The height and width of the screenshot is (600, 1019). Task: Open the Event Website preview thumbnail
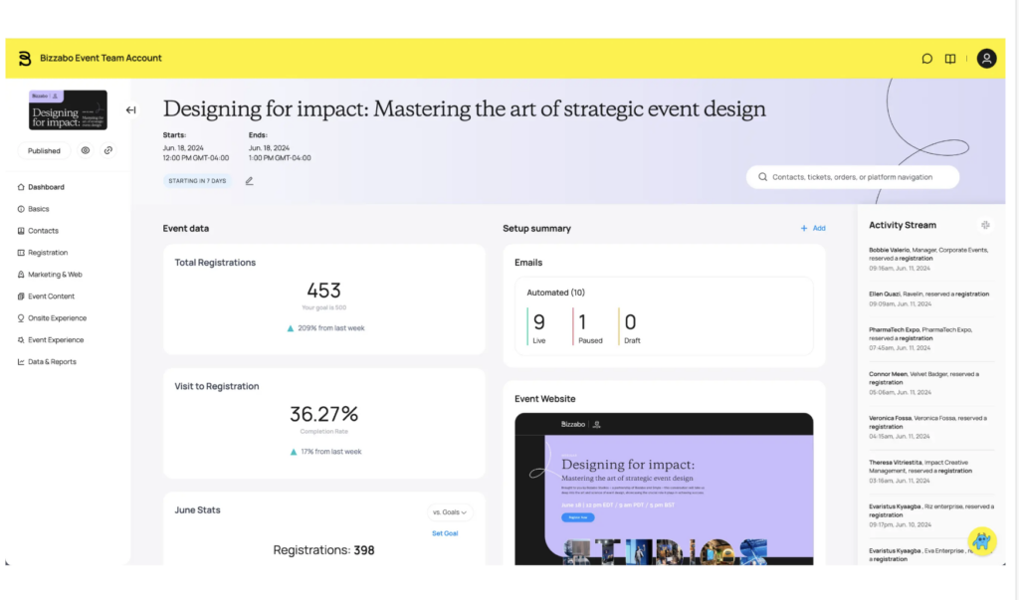pos(664,488)
